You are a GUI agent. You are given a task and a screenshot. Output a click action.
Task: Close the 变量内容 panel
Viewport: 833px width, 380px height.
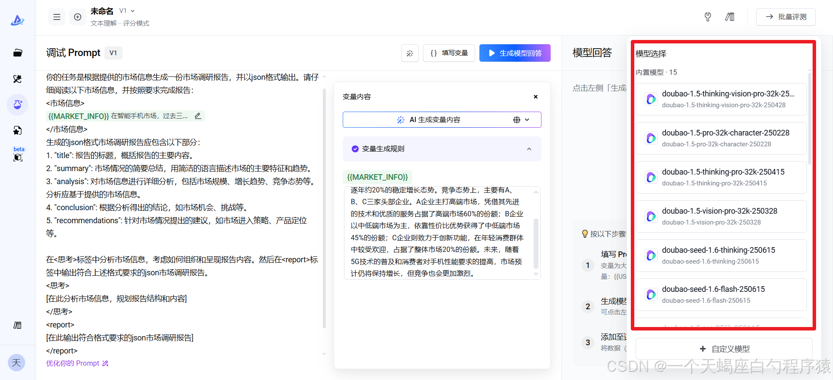[535, 96]
